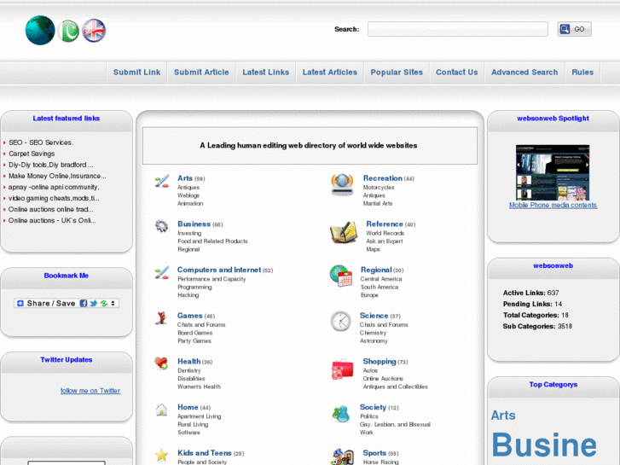
Task: Open the Recreation category heading link
Action: 382,178
